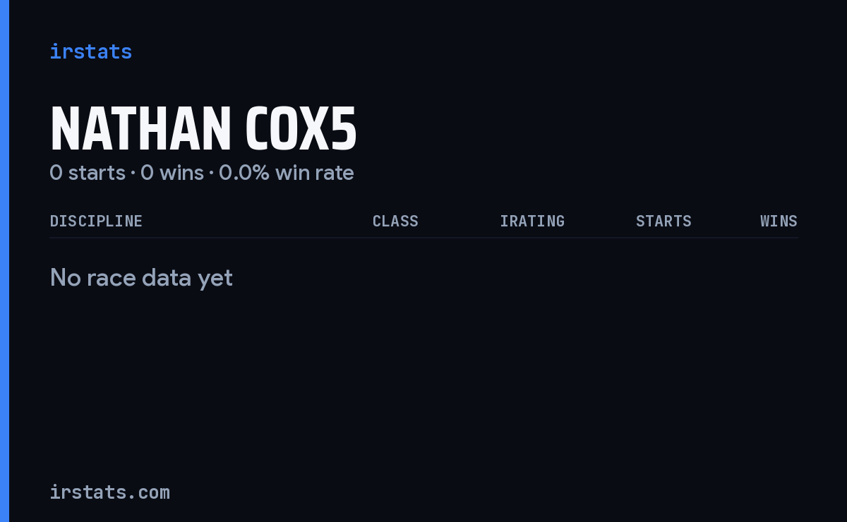Click the blue vertical accent bar

point(4,261)
